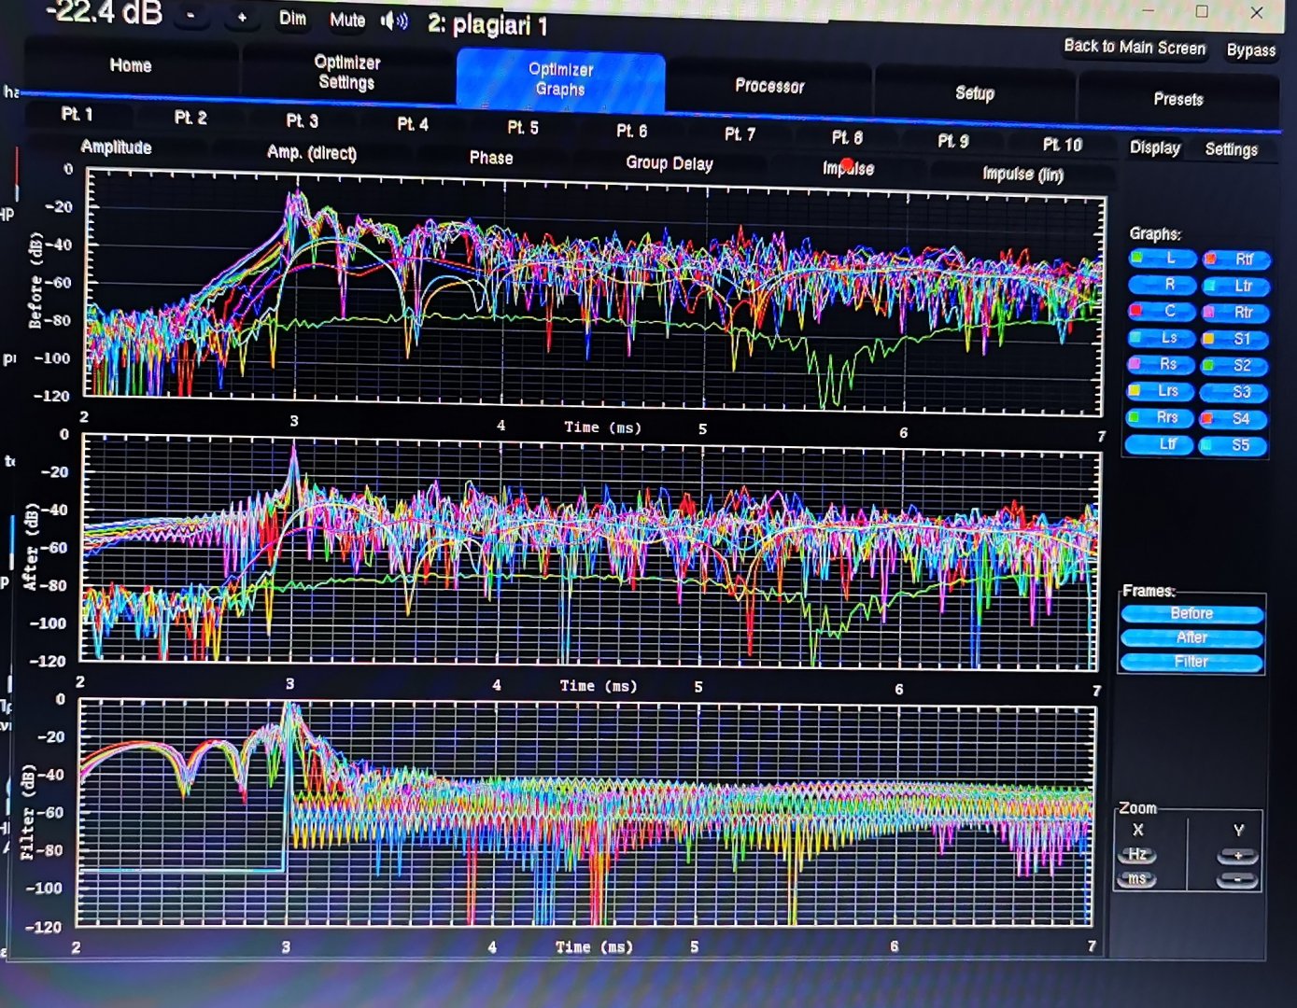
Task: Click the volume minus button
Action: pyautogui.click(x=190, y=16)
